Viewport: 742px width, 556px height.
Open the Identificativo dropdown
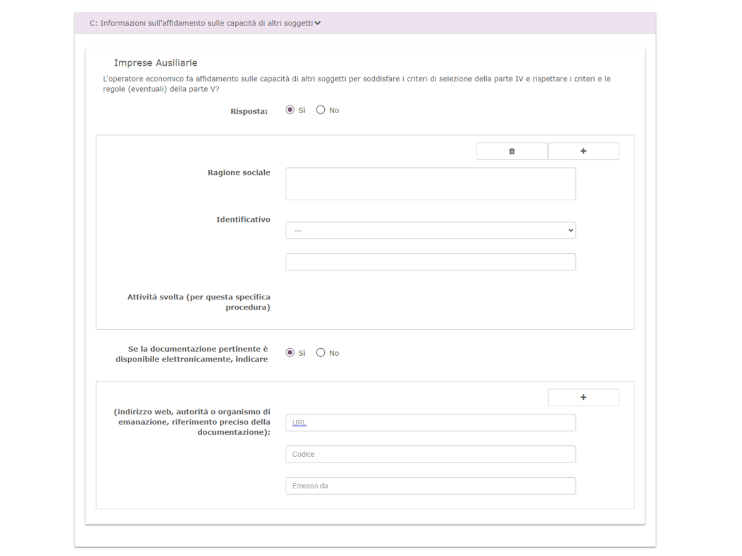coord(430,231)
